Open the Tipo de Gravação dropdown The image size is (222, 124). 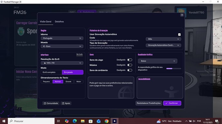[x=163, y=45]
